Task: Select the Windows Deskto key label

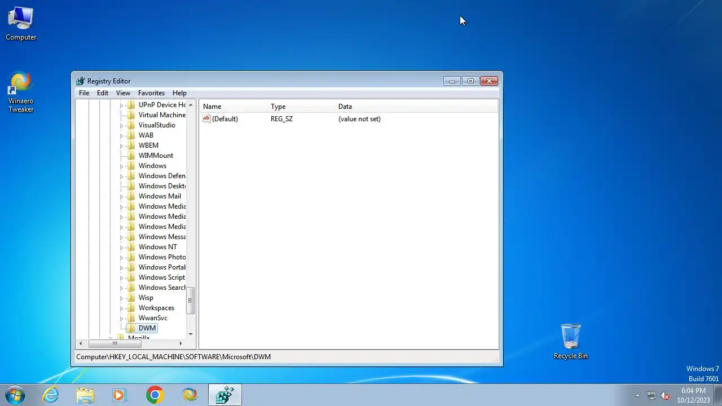Action: pos(162,186)
